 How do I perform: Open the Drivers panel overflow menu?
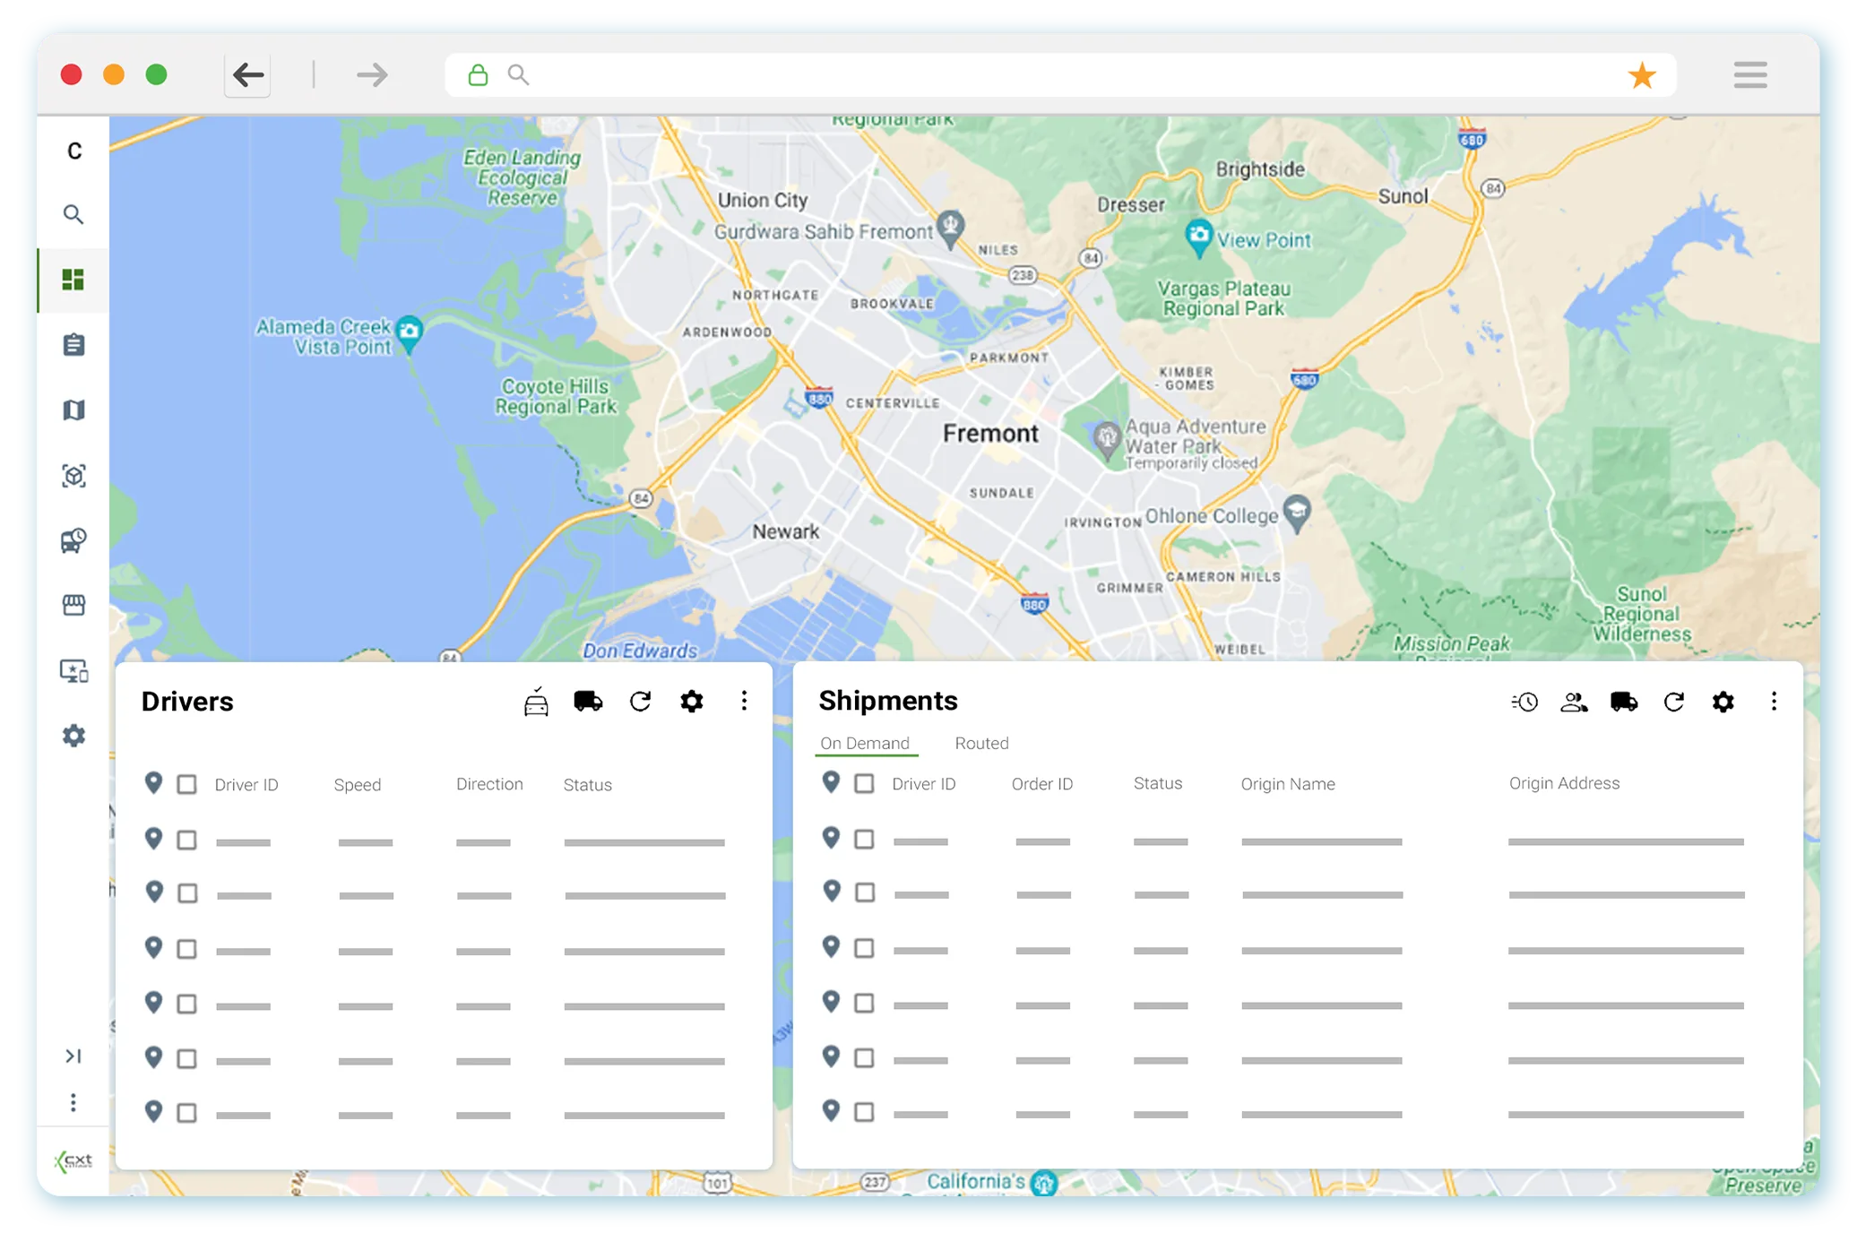pyautogui.click(x=744, y=702)
